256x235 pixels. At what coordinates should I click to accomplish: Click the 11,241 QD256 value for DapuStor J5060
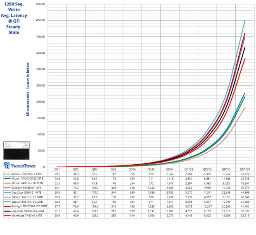point(207,192)
